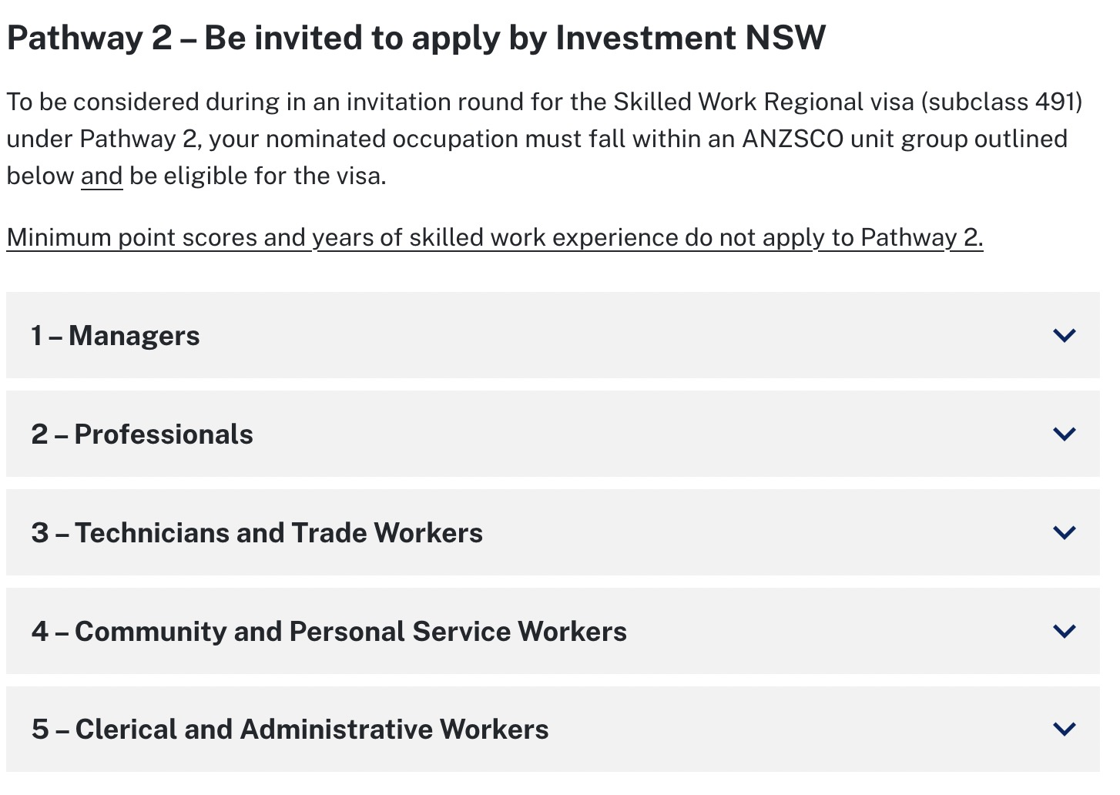Click 'Pathway 2' at the heading start
This screenshot has width=1120, height=795.
tap(89, 39)
